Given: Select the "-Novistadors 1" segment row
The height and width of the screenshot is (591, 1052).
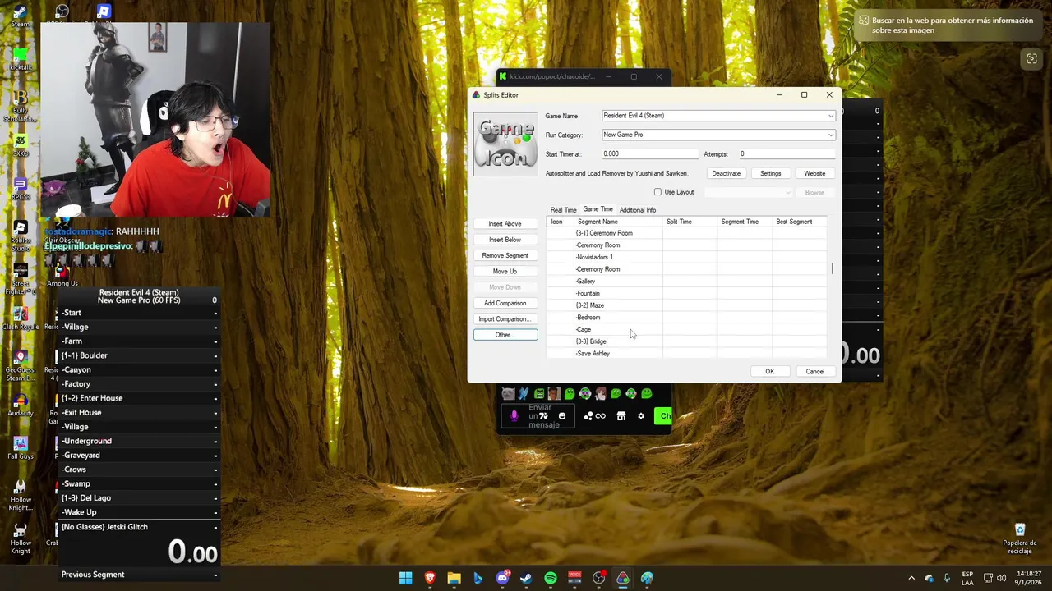Looking at the screenshot, I should 686,257.
